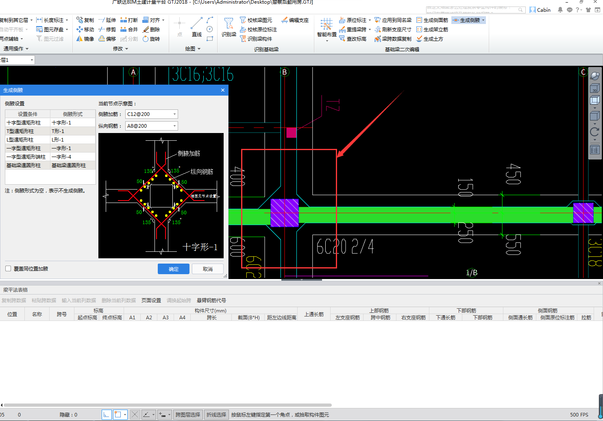
Task: Close the 生成侧腋 dialog
Action: pos(223,90)
